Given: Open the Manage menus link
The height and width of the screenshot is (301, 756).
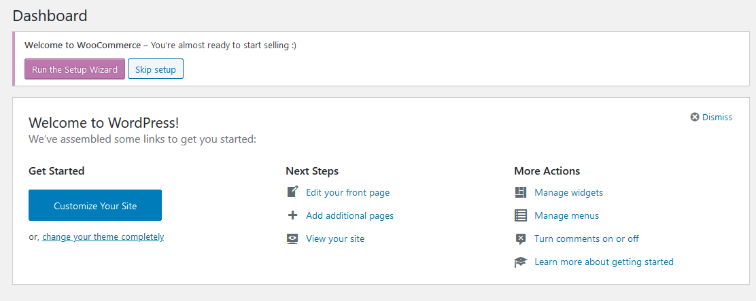Looking at the screenshot, I should tap(566, 216).
